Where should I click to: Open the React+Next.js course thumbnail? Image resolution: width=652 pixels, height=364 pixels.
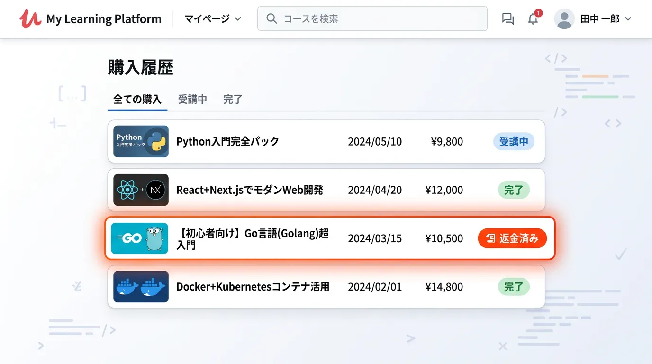141,190
